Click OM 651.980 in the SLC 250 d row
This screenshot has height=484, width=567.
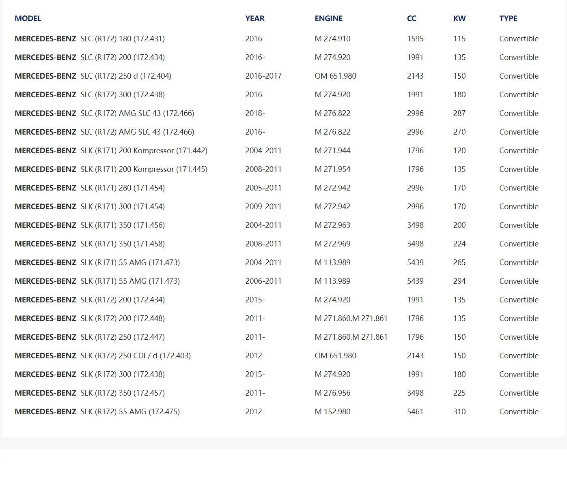[x=335, y=76]
